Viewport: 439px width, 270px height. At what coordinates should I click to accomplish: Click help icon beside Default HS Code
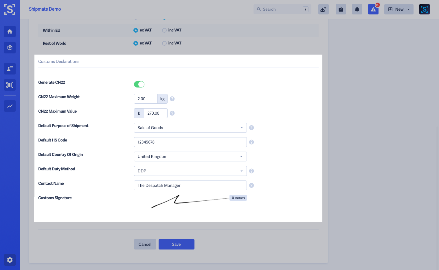[x=251, y=142]
